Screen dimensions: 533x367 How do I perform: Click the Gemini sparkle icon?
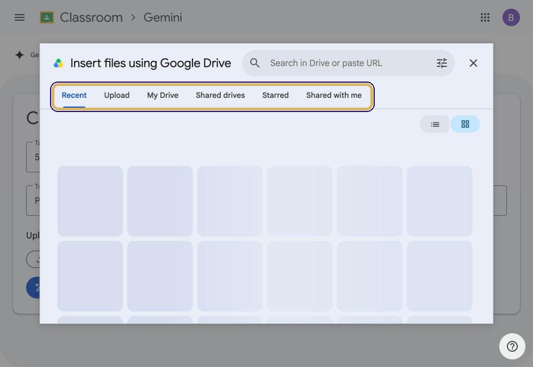[x=20, y=55]
